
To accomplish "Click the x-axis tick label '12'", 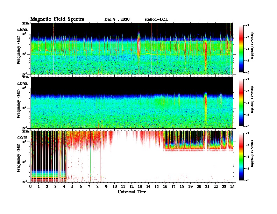I will (x=132, y=187).
